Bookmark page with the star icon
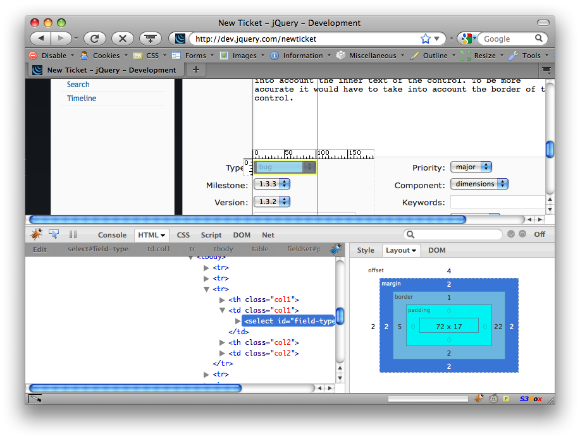 coord(426,39)
